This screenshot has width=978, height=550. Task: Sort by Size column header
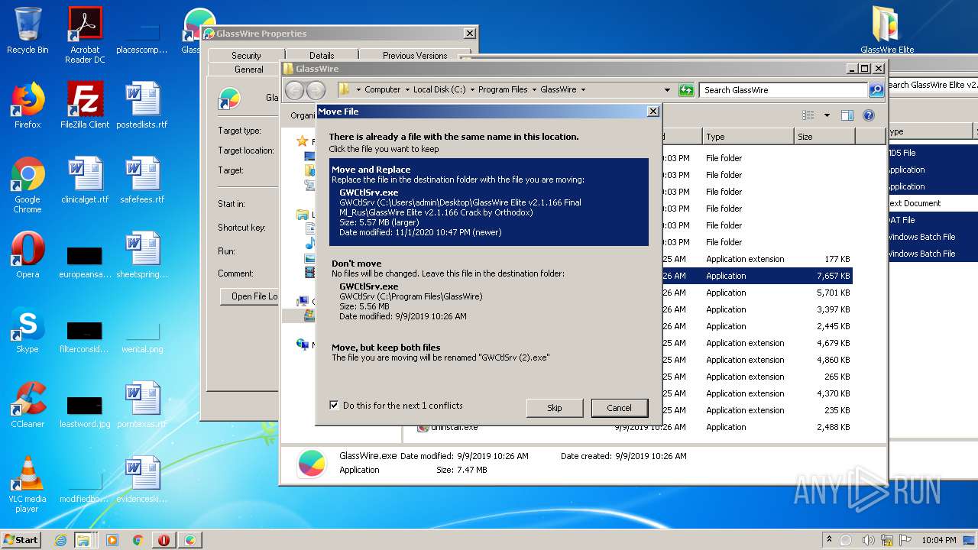pyautogui.click(x=824, y=137)
